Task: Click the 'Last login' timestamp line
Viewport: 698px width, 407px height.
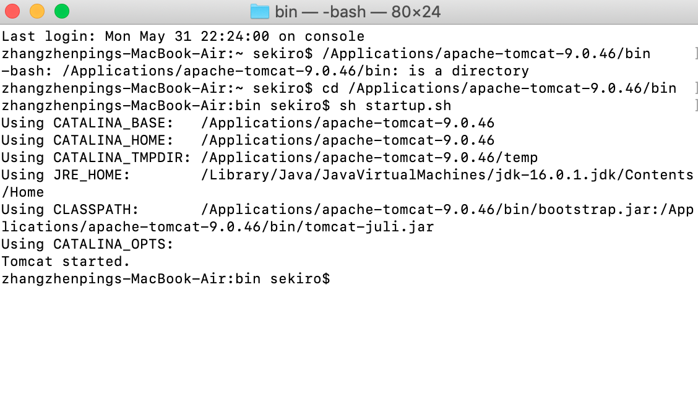Action: (x=183, y=36)
